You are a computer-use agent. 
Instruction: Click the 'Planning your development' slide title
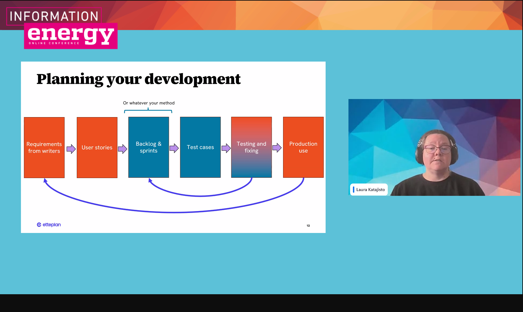click(x=138, y=79)
